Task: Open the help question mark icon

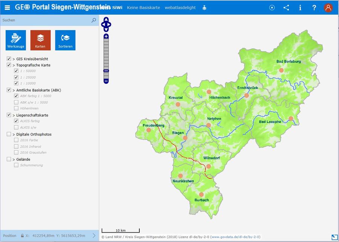Action: tap(314, 8)
